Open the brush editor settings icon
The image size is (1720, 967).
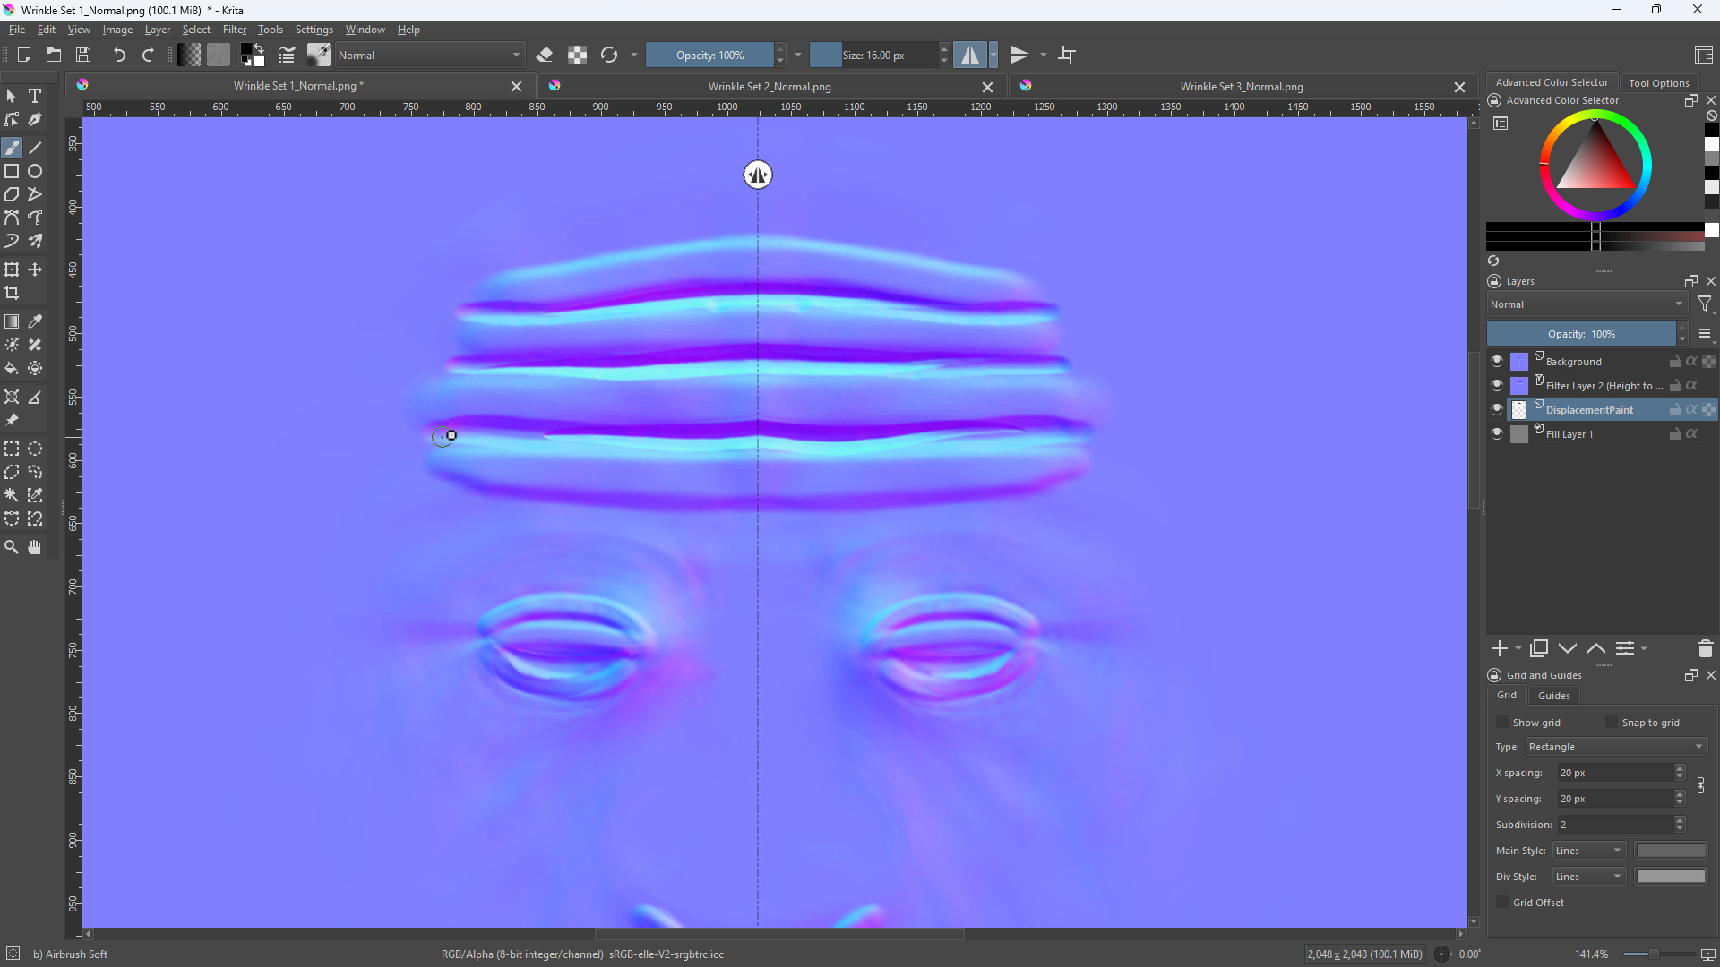(x=287, y=55)
